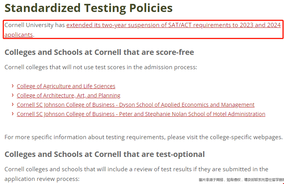This screenshot has width=284, height=184.
Task: Click the 'Standardized Testing Policies' page title
Action: pos(89,8)
